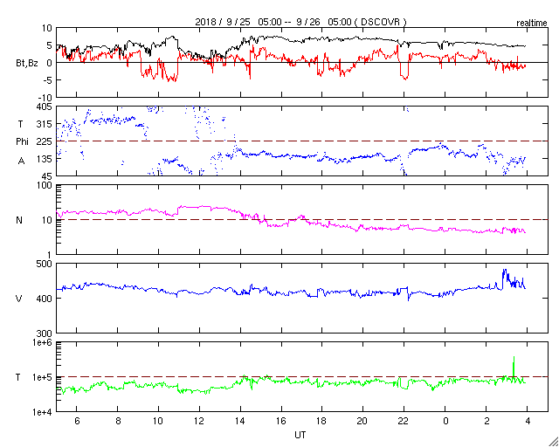The image size is (559, 447).
Task: Click the "300" tick on the V axis
Action: pyautogui.click(x=45, y=334)
